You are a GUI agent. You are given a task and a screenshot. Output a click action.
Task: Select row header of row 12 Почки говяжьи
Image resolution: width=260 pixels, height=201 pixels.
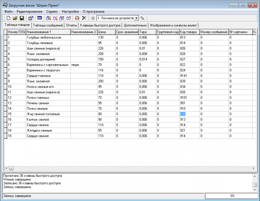pos(5,97)
